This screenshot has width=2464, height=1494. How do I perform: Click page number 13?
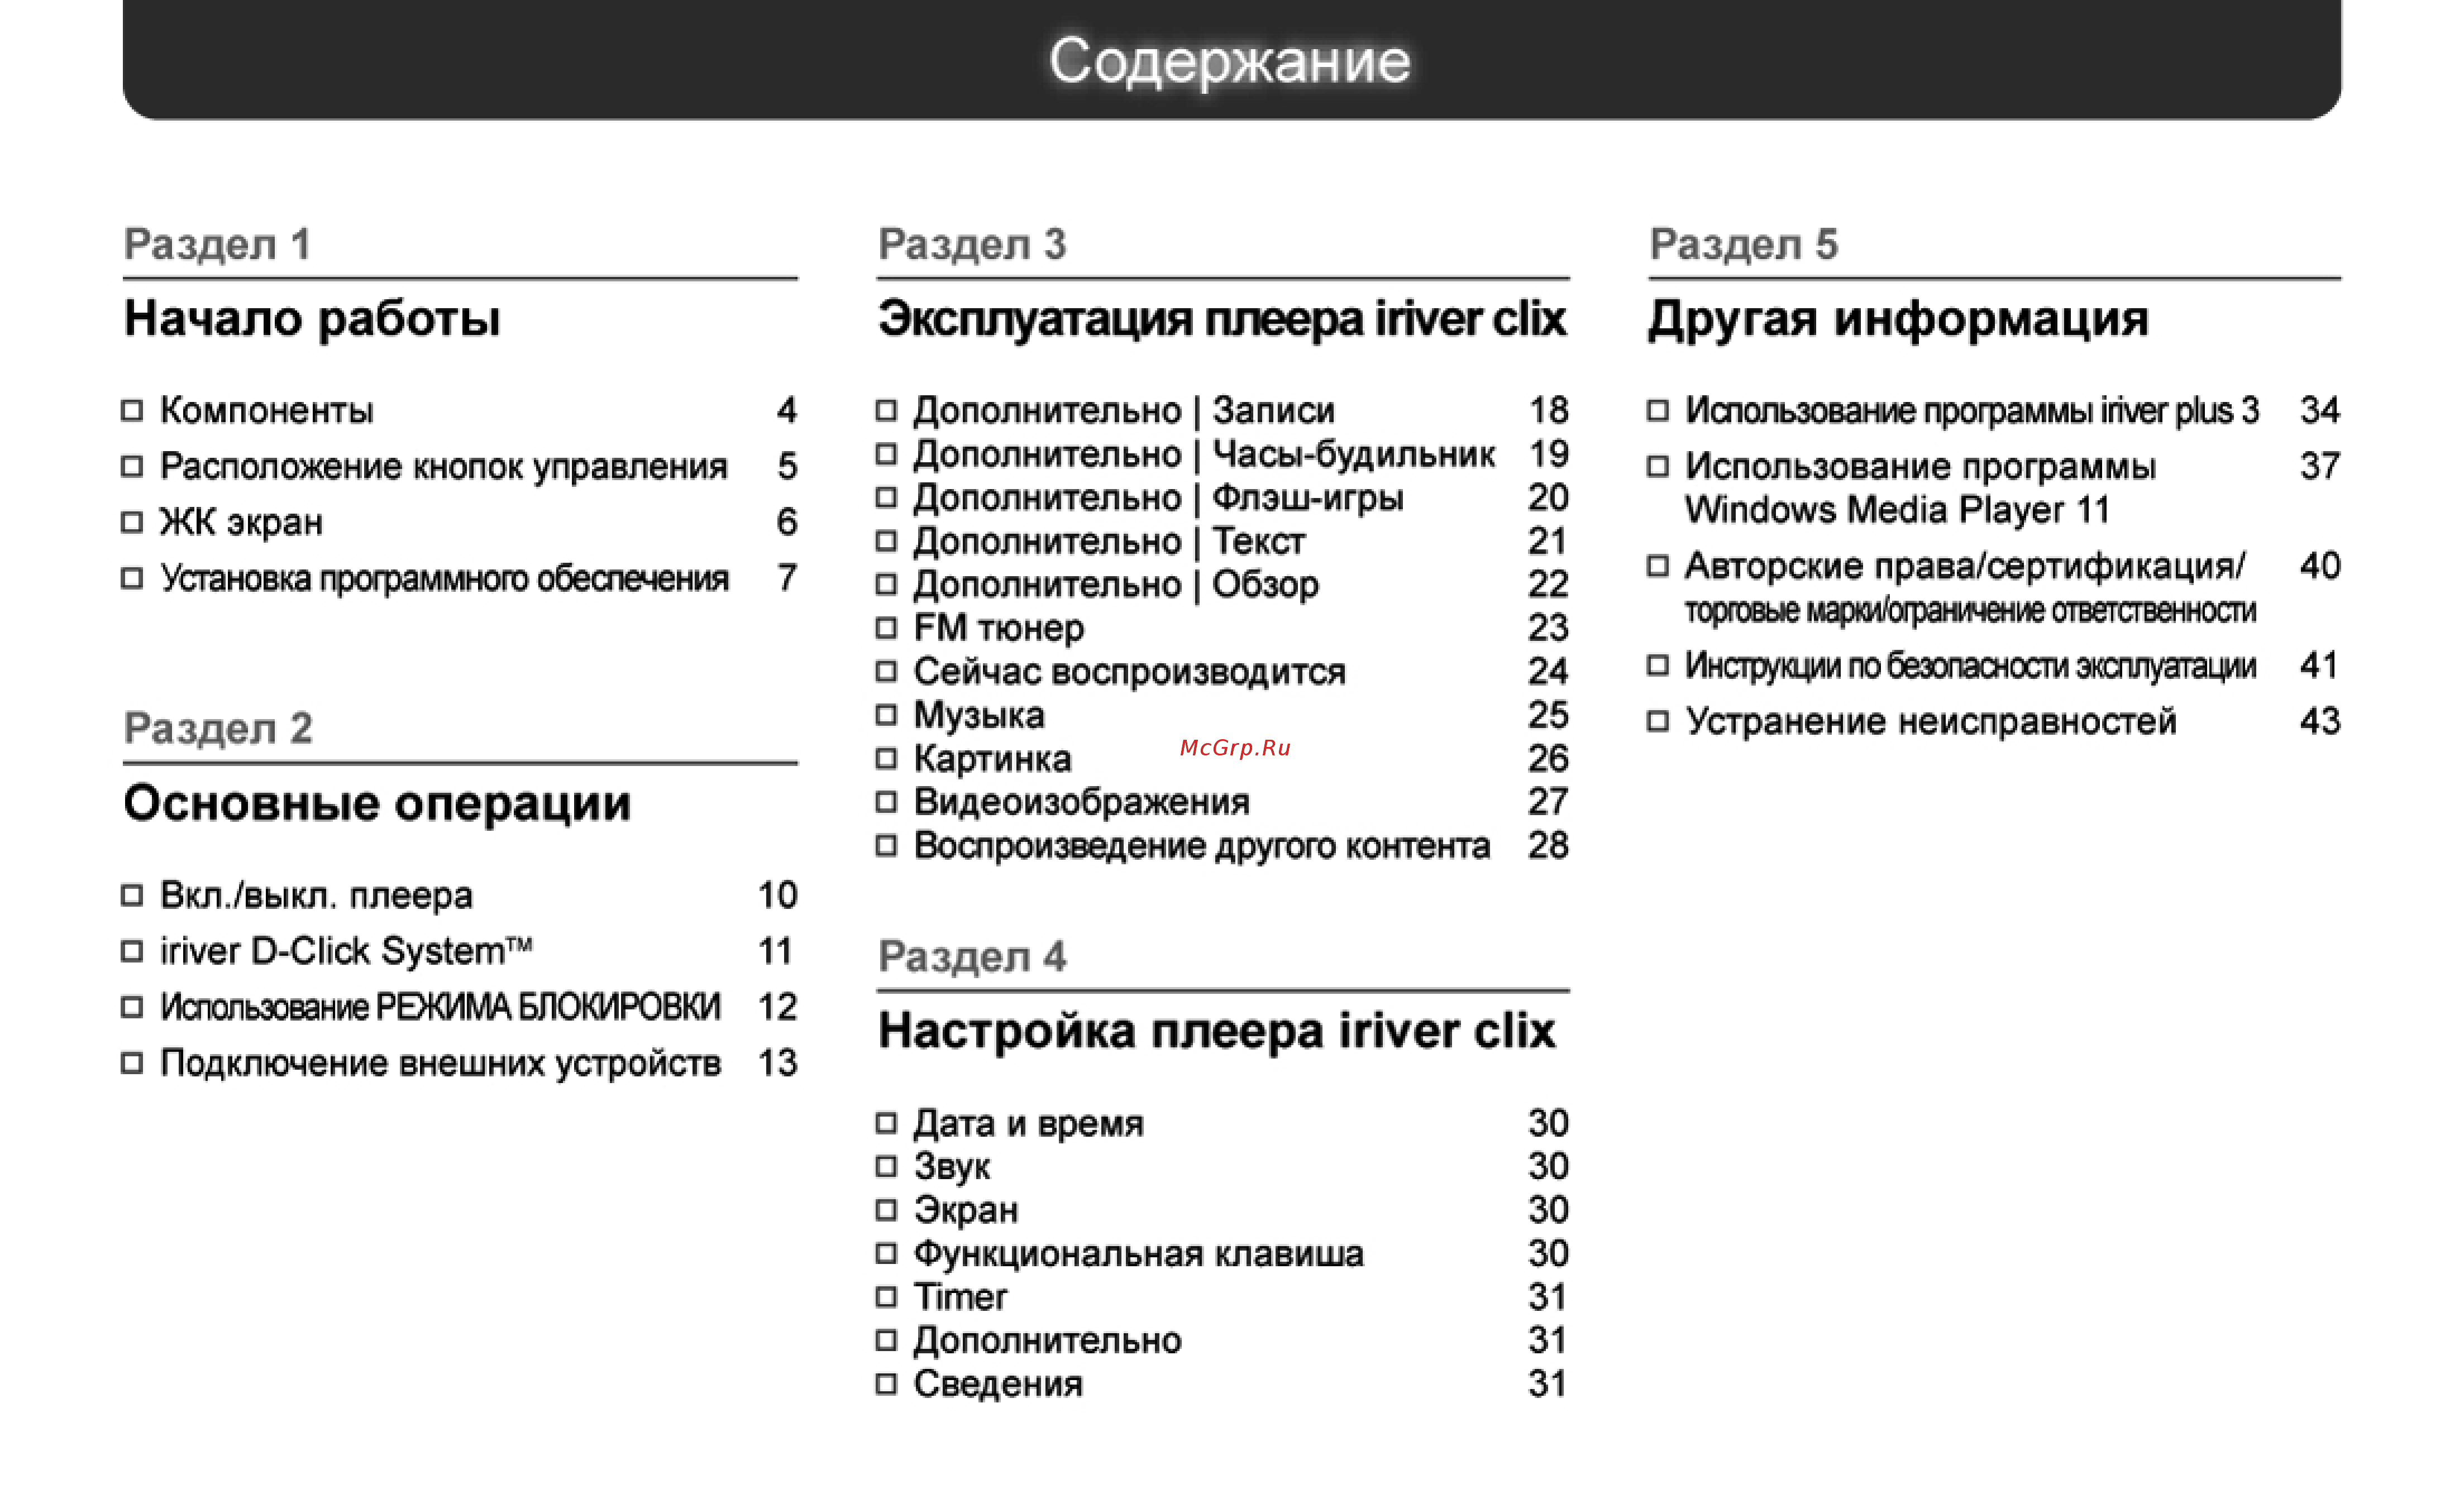point(777,1063)
